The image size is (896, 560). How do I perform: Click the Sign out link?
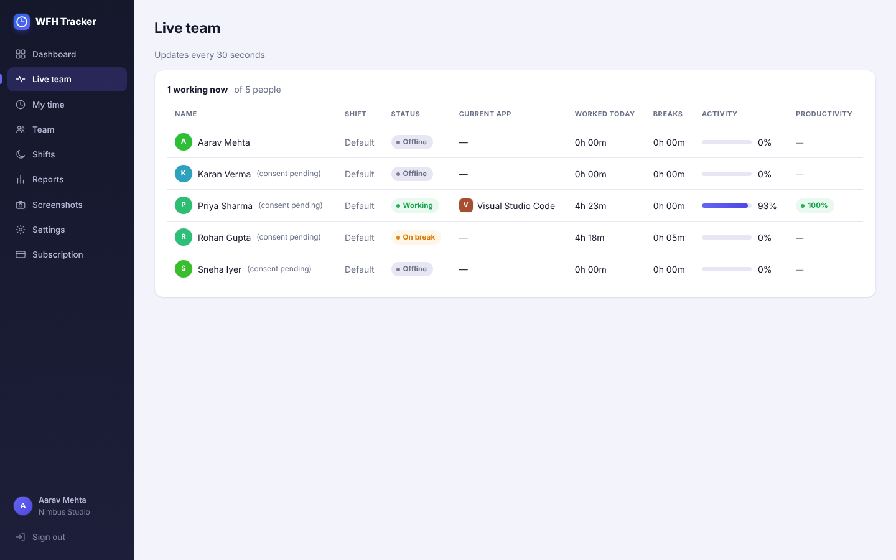coord(67,537)
